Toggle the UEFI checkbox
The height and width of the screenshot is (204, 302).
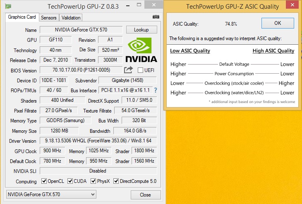tap(140, 70)
